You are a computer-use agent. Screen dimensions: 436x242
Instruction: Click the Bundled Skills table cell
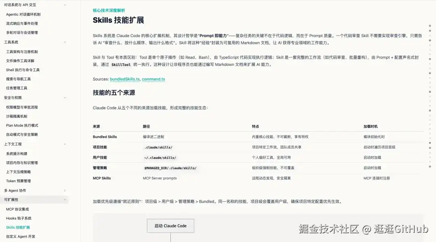coord(105,137)
